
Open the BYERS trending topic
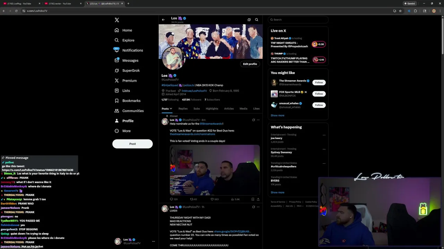click(275, 181)
